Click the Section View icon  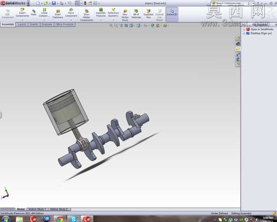point(126,26)
